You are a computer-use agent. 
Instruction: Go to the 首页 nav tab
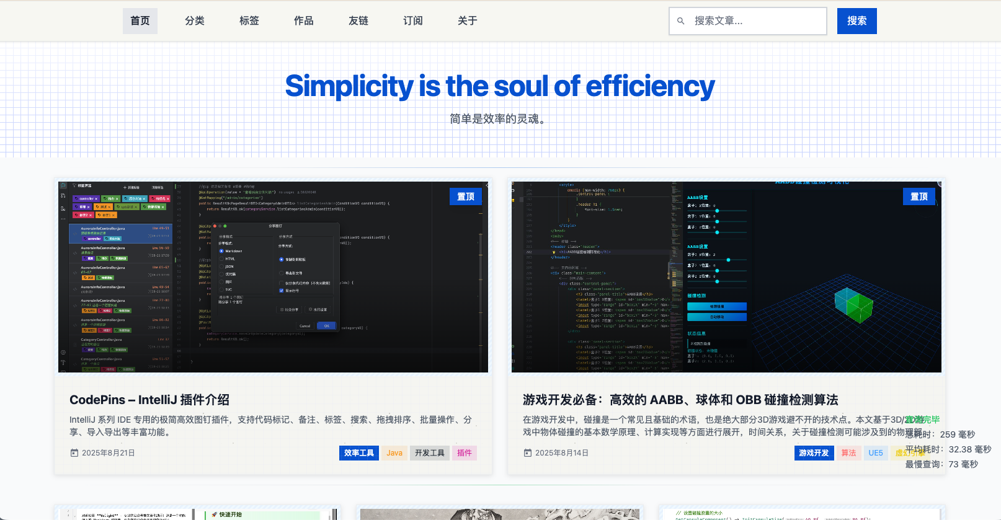[140, 21]
